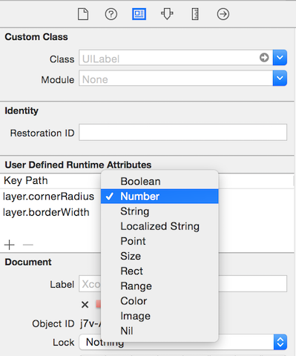Select the layer.cornerRadius key path row
This screenshot has height=356, width=296.
[50, 197]
